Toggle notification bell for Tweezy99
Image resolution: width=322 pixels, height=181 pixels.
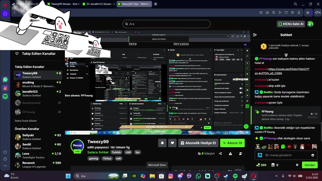pos(162,143)
